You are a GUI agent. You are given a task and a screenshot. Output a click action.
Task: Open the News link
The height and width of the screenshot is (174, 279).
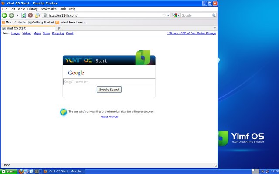(x=46, y=33)
